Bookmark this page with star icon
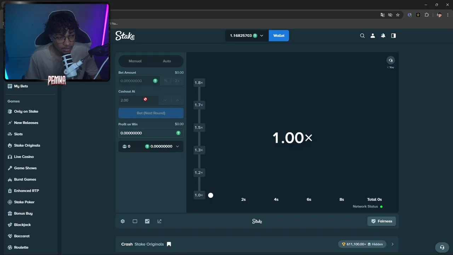 tap(398, 15)
